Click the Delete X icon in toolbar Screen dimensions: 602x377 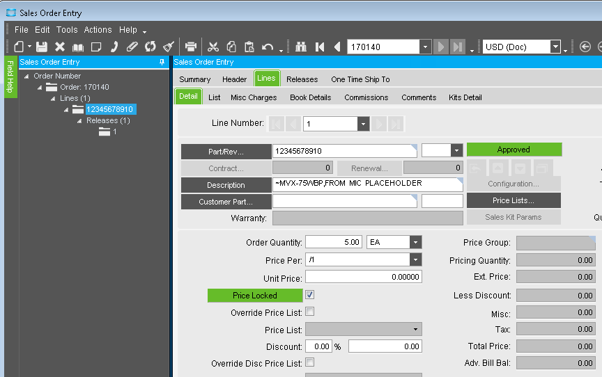pyautogui.click(x=60, y=47)
